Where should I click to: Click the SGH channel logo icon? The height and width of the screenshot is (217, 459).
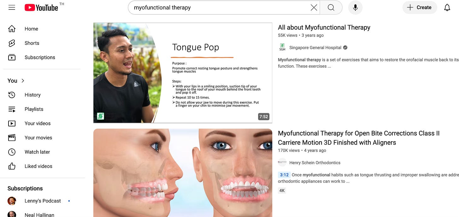(x=282, y=47)
